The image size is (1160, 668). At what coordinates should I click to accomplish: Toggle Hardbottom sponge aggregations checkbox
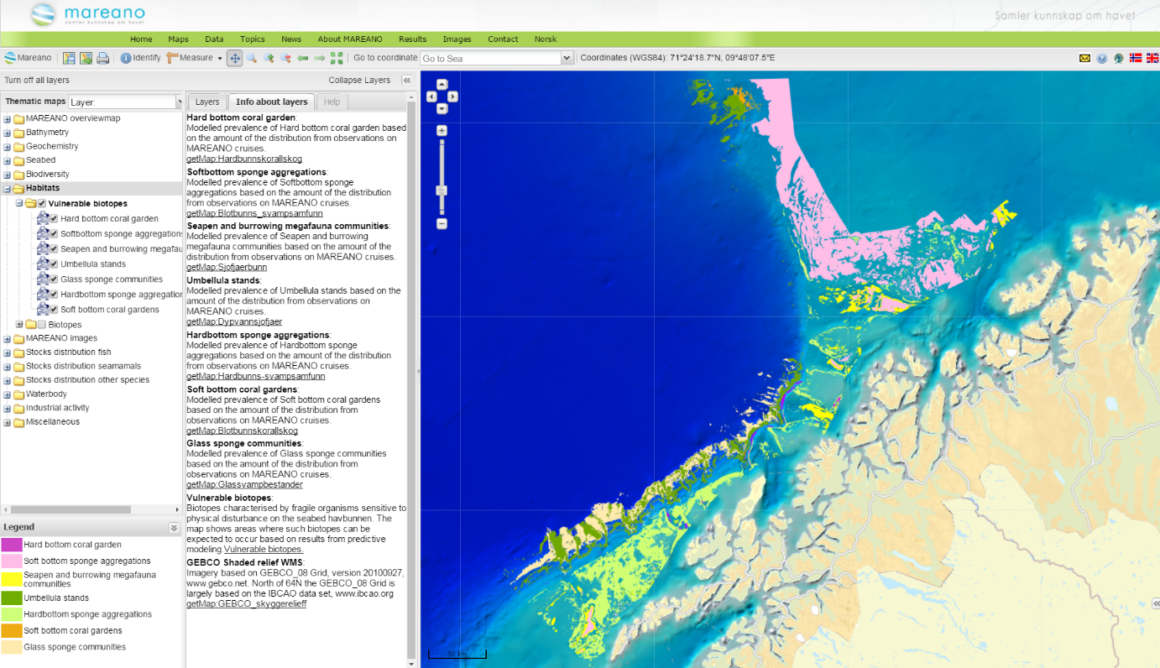pyautogui.click(x=54, y=295)
